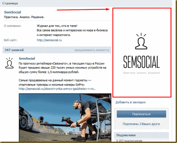Click the head silhouette logo in the avatar
The image size is (177, 143).
point(141,41)
